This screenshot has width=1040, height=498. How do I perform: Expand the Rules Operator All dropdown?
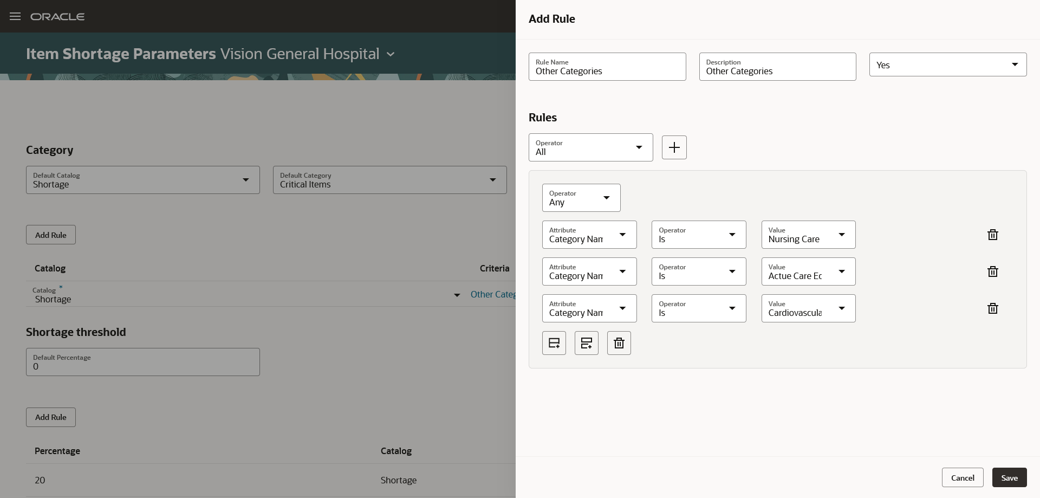pos(590,147)
